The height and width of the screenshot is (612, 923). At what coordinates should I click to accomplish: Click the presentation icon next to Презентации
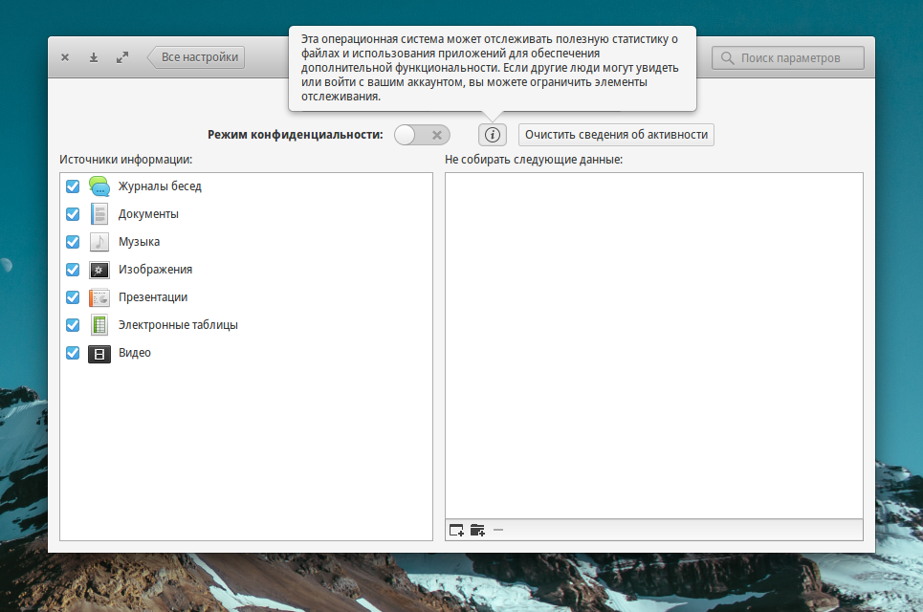coord(99,297)
